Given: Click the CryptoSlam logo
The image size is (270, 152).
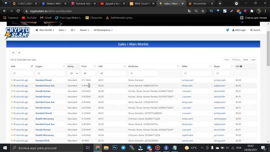Looking at the screenshot, I should pos(17,33).
